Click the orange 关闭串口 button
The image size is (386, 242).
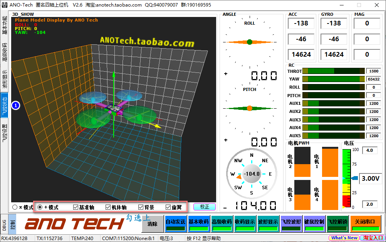click(365, 224)
